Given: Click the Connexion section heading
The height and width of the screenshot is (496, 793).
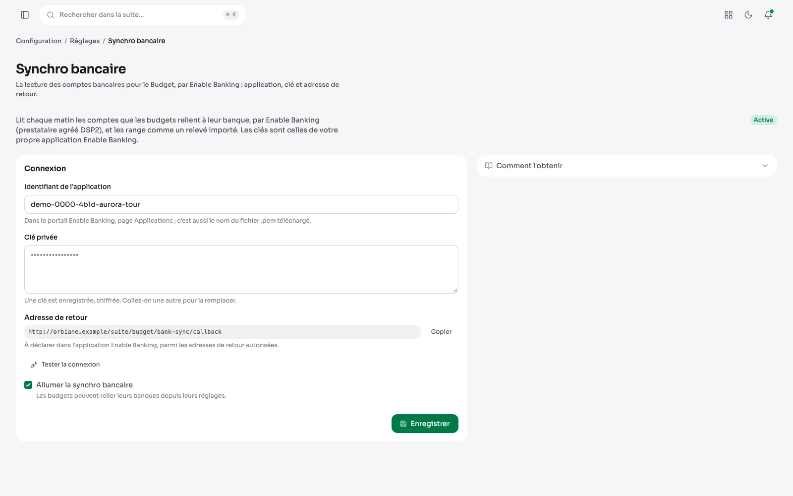Looking at the screenshot, I should tap(45, 169).
